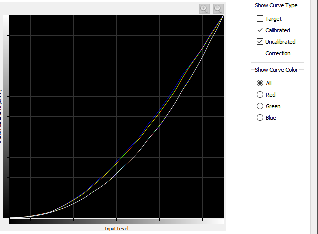
Task: Select the All curve color option
Action: (260, 83)
